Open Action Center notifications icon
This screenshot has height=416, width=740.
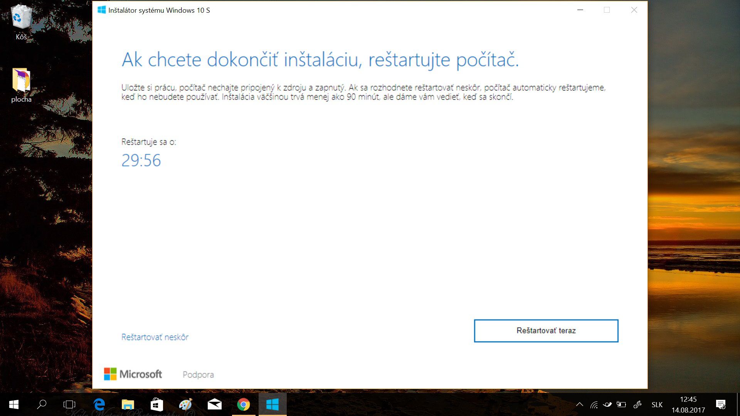(721, 404)
